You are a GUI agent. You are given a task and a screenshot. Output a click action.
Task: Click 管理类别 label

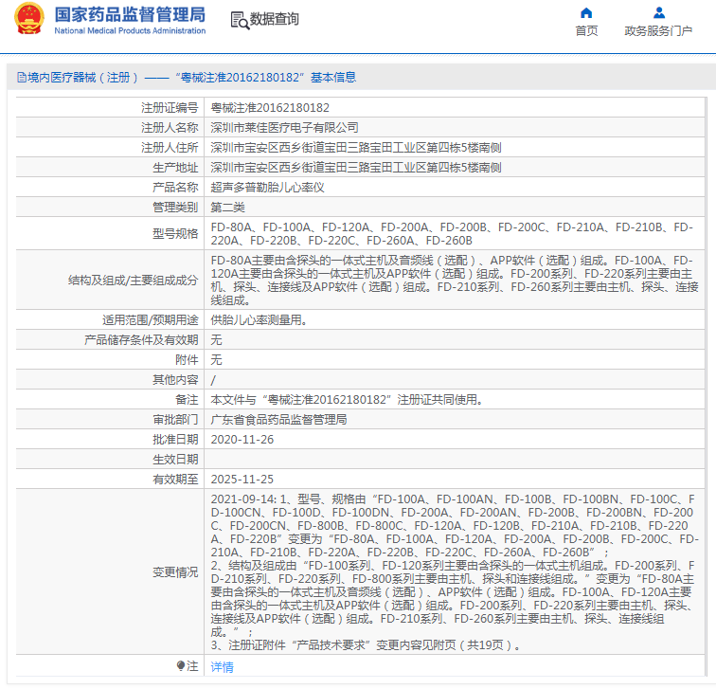point(175,208)
